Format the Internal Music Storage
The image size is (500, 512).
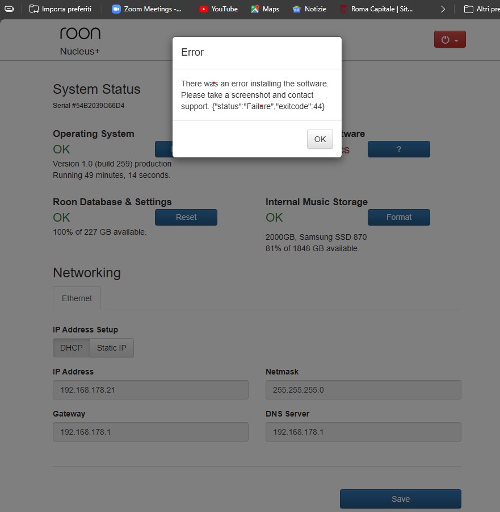398,217
